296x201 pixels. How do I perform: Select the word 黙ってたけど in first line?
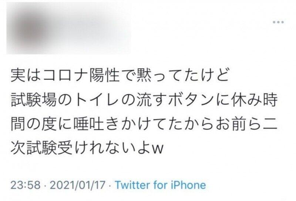tap(182, 75)
